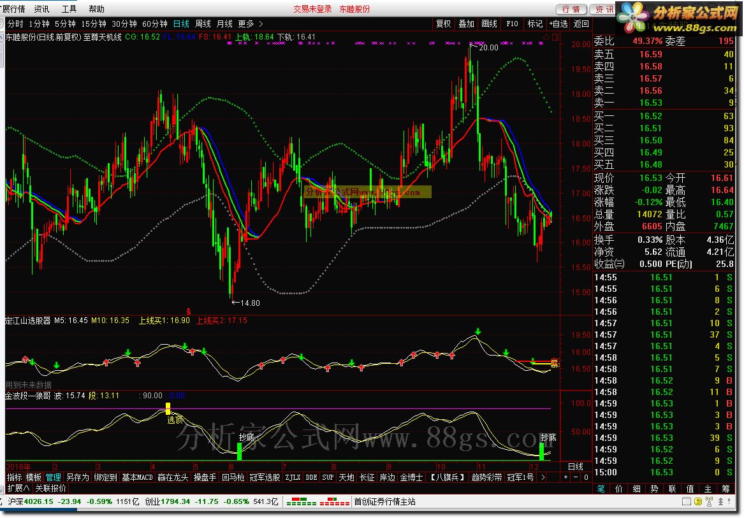The image size is (744, 518).
Task: Select the DDE indicator
Action: tap(311, 477)
